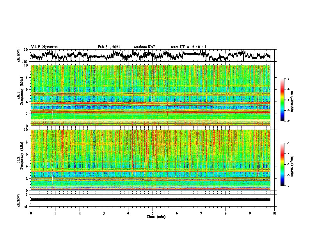The width and height of the screenshot is (309, 239).
Task: Click the "8" tick on the time axis
Action: pyautogui.click(x=226, y=213)
